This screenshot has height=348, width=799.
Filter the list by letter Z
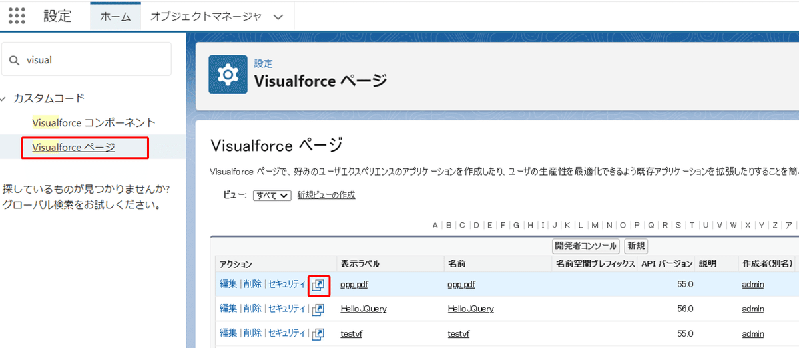point(775,225)
